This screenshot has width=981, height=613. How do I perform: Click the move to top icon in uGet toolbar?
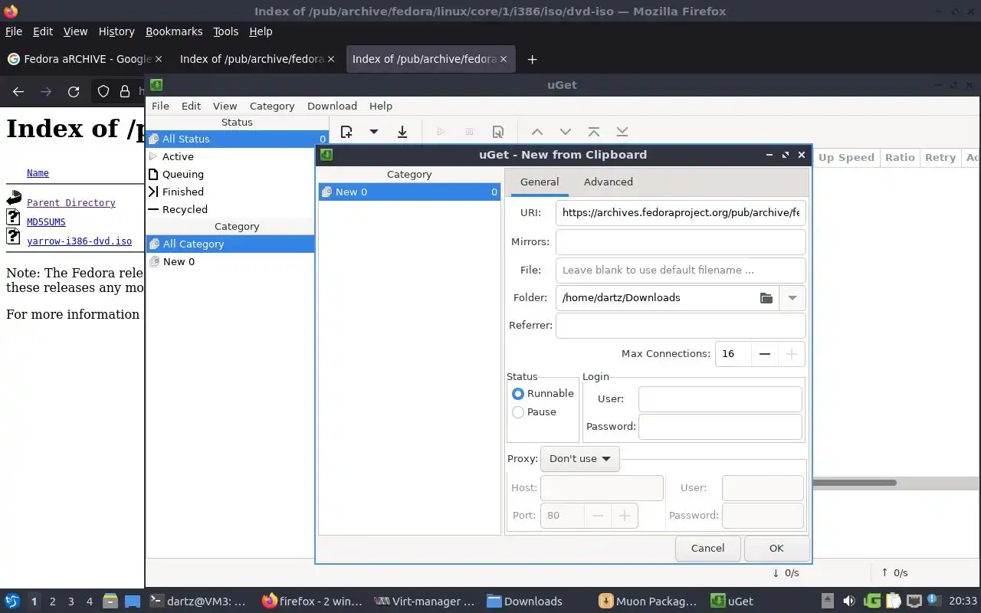pos(594,132)
